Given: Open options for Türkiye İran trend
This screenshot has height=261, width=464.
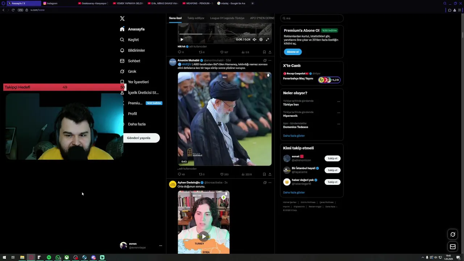Looking at the screenshot, I should [x=339, y=101].
